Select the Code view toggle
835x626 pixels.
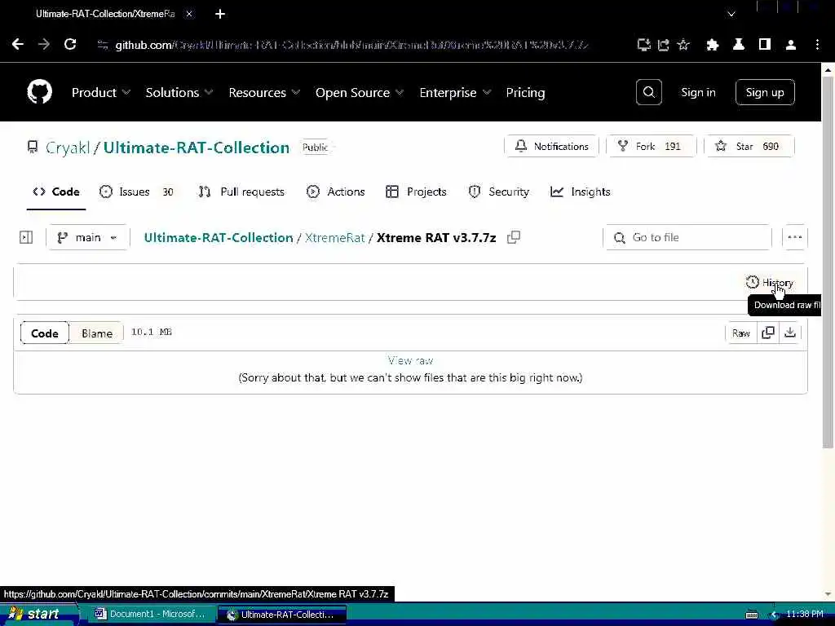tap(45, 333)
